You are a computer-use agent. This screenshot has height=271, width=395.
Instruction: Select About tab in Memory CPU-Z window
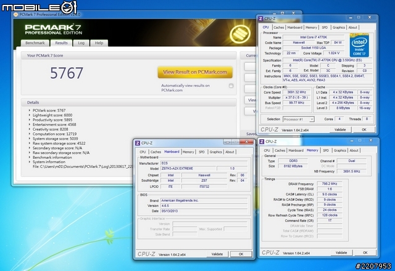(354, 150)
